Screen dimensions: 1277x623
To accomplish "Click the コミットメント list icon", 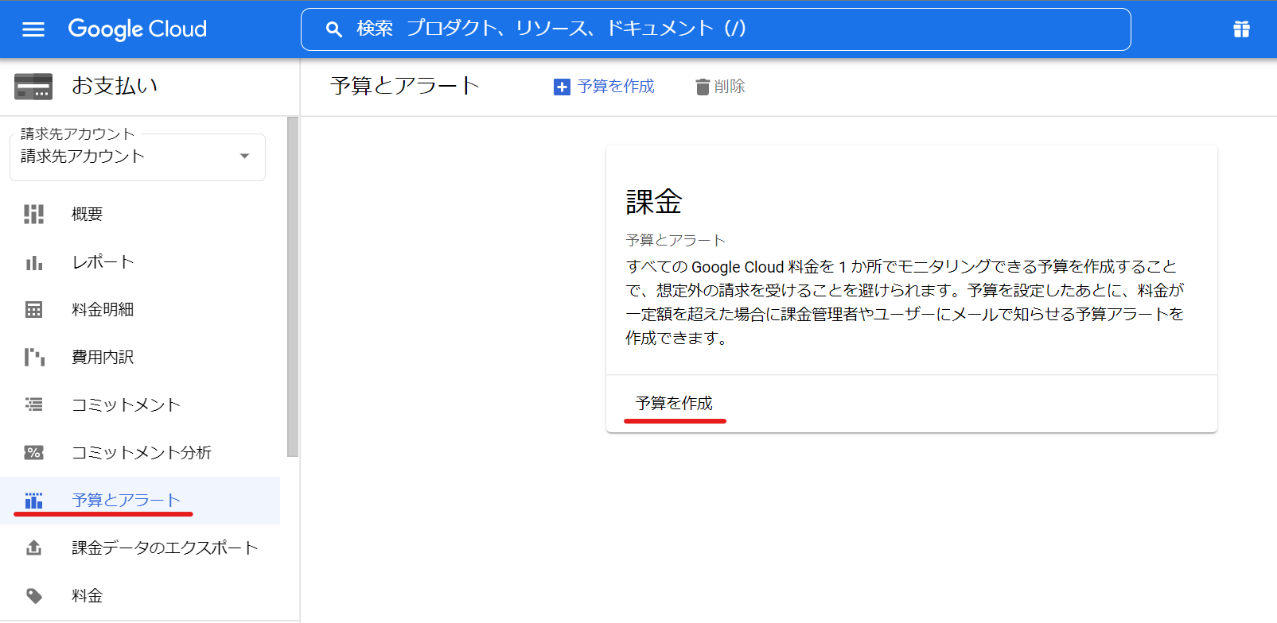I will tap(33, 404).
